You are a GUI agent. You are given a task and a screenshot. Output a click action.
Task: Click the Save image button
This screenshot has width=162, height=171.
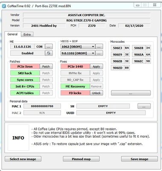pyautogui.click(x=139, y=159)
